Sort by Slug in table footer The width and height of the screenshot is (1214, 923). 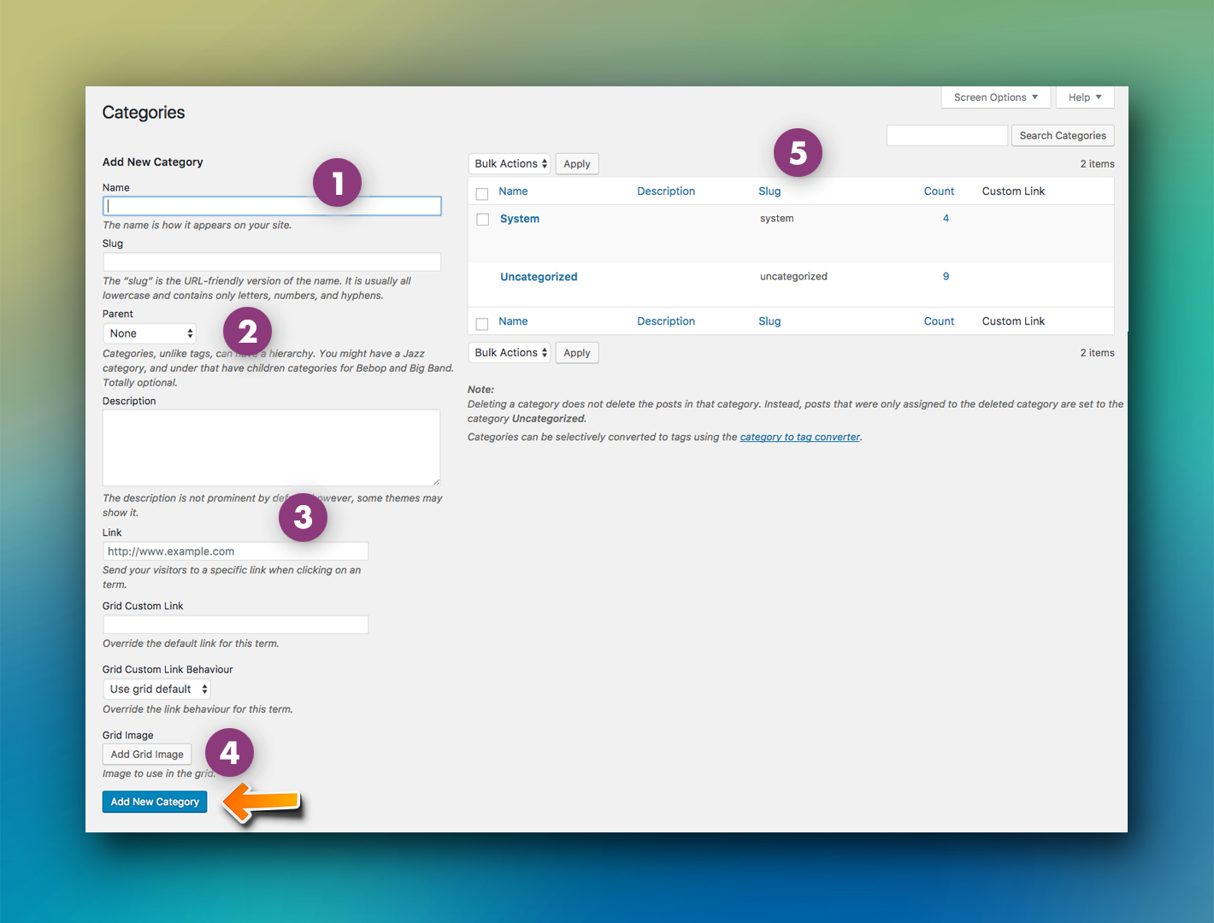[769, 321]
